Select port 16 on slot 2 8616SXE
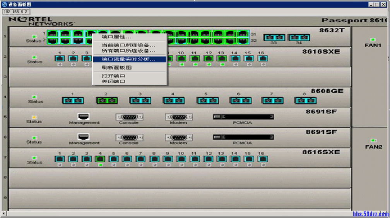Viewport: 390px width, 218px height. tap(262, 59)
